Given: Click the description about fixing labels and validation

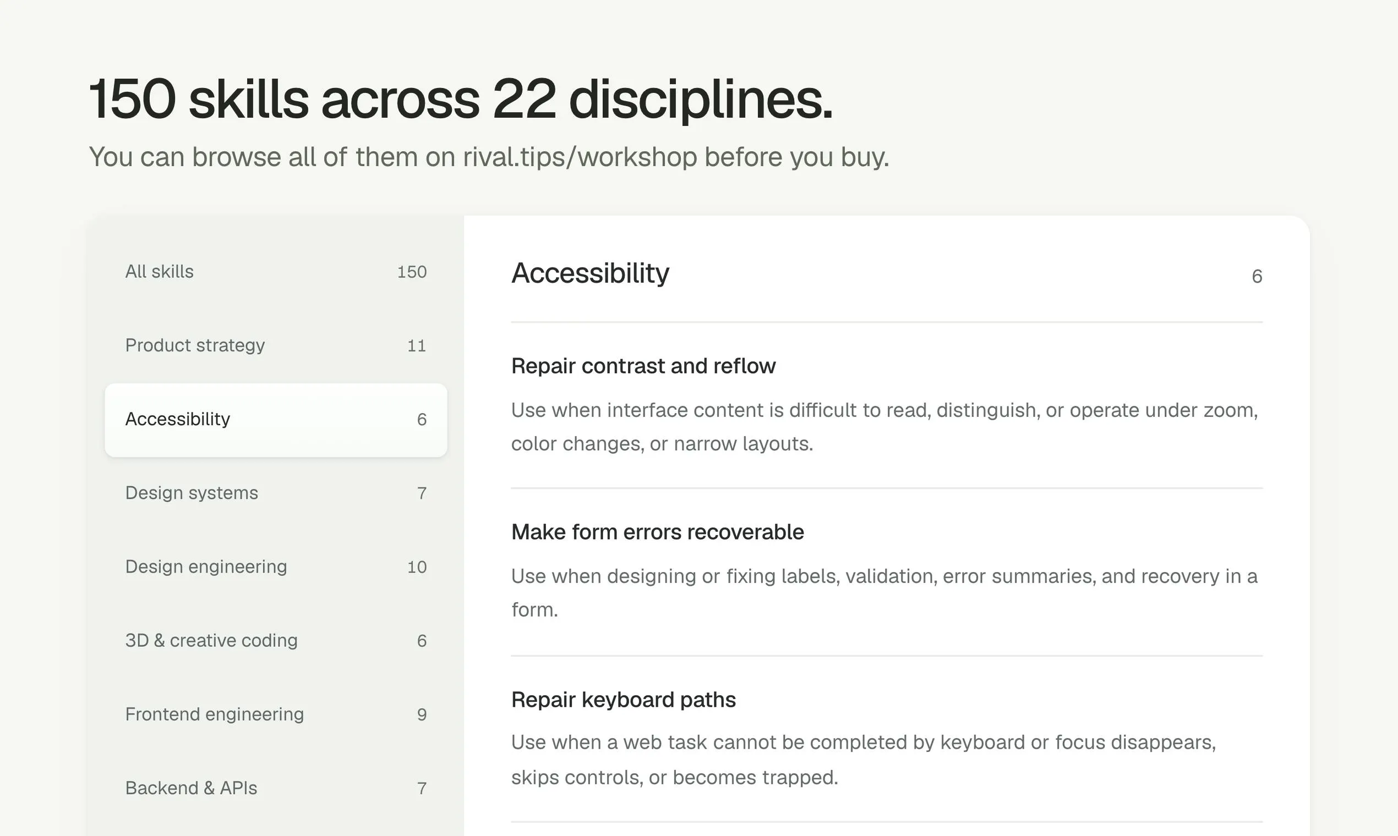Looking at the screenshot, I should pyautogui.click(x=884, y=593).
